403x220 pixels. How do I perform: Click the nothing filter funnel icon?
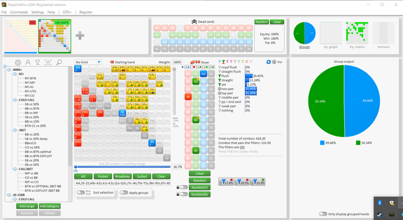point(220,111)
